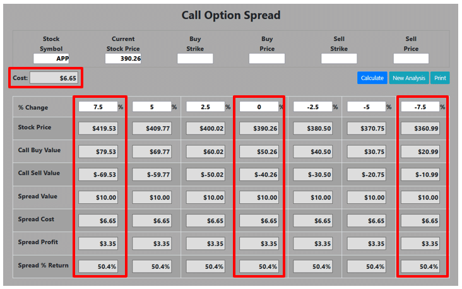Click the 5 percent change input
Image resolution: width=462 pixels, height=289 pixels.
(151, 107)
